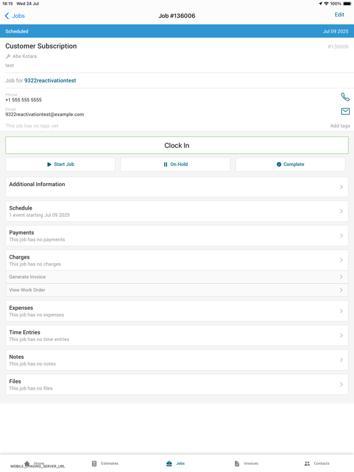Tap 'This job has no expenses'

click(36, 315)
